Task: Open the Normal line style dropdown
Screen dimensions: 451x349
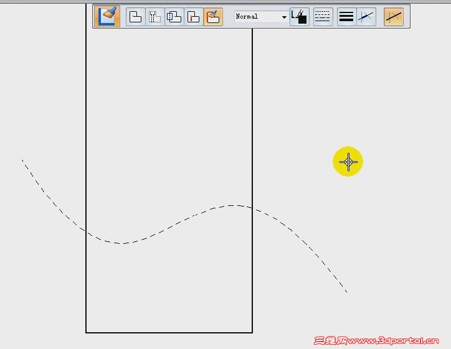Action: 261,17
